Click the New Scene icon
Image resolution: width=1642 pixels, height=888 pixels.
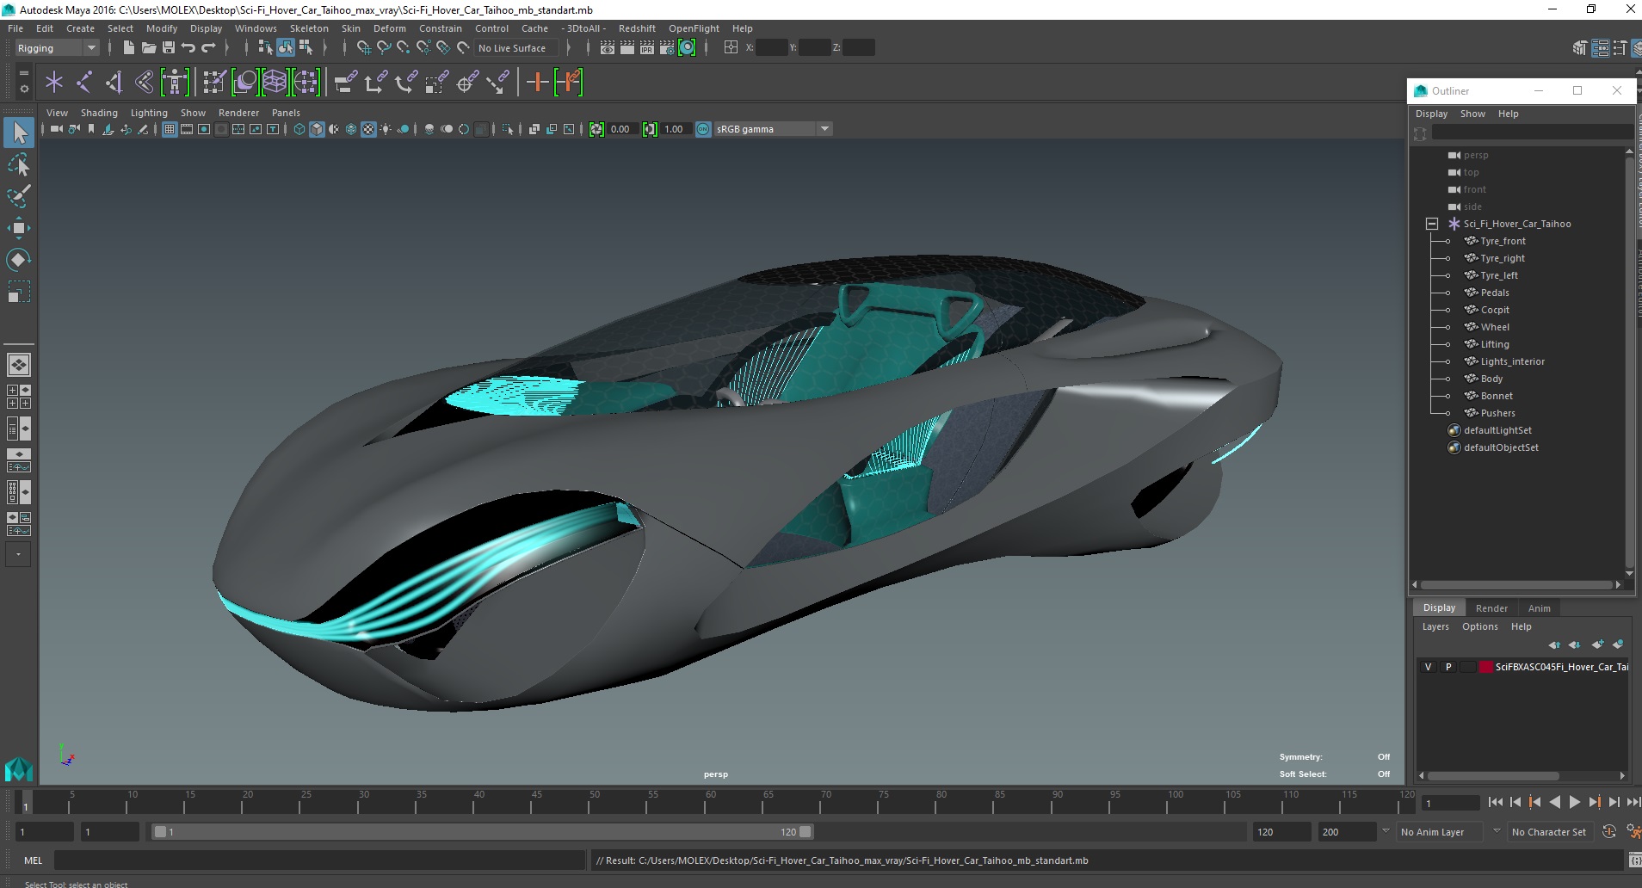128,48
